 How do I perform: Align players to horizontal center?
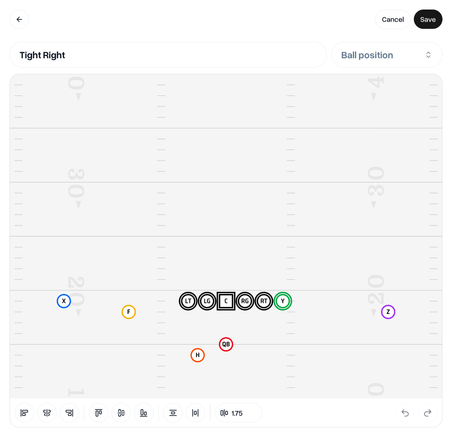pos(47,413)
